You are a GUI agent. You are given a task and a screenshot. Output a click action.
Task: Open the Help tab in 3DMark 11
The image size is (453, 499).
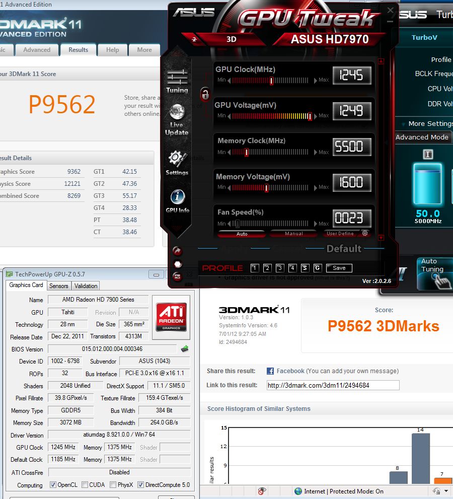tap(112, 50)
